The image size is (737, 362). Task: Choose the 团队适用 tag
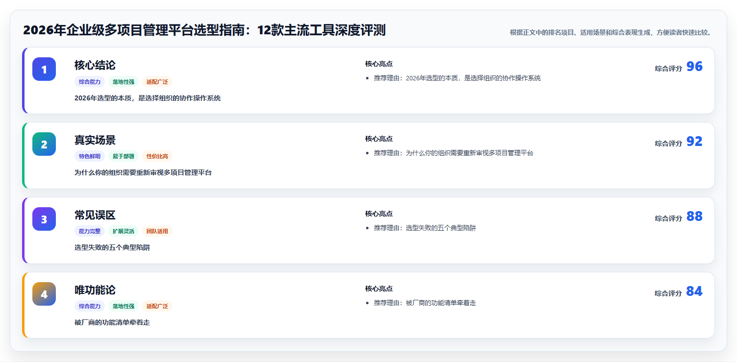click(157, 231)
